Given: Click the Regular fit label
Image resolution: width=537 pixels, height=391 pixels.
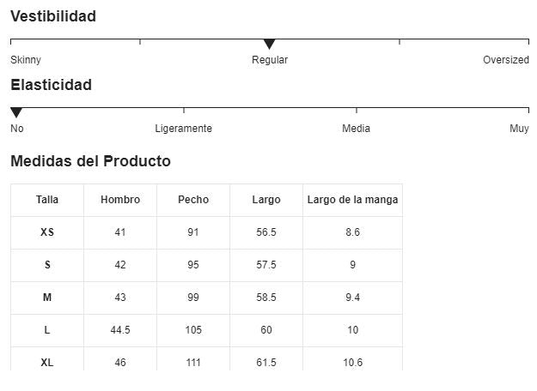Looking at the screenshot, I should (x=270, y=60).
